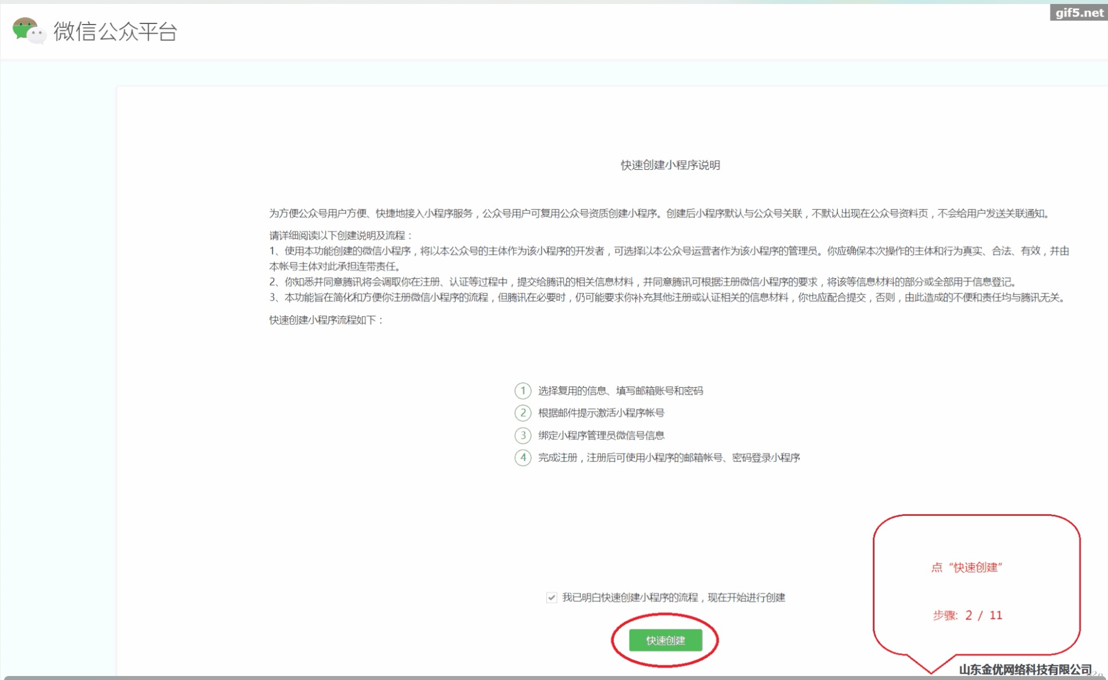Screen dimensions: 1108x680
Task: Click the 选择复用的信息、填写邮箱账号和密码 step text
Action: click(x=620, y=391)
